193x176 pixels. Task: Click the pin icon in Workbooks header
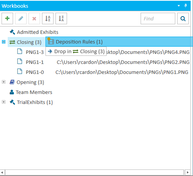click(x=186, y=6)
